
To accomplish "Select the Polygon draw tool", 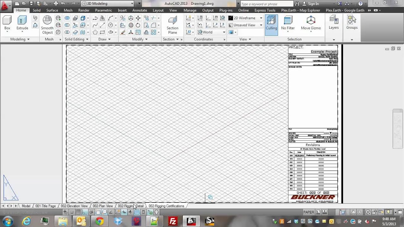I will click(95, 32).
